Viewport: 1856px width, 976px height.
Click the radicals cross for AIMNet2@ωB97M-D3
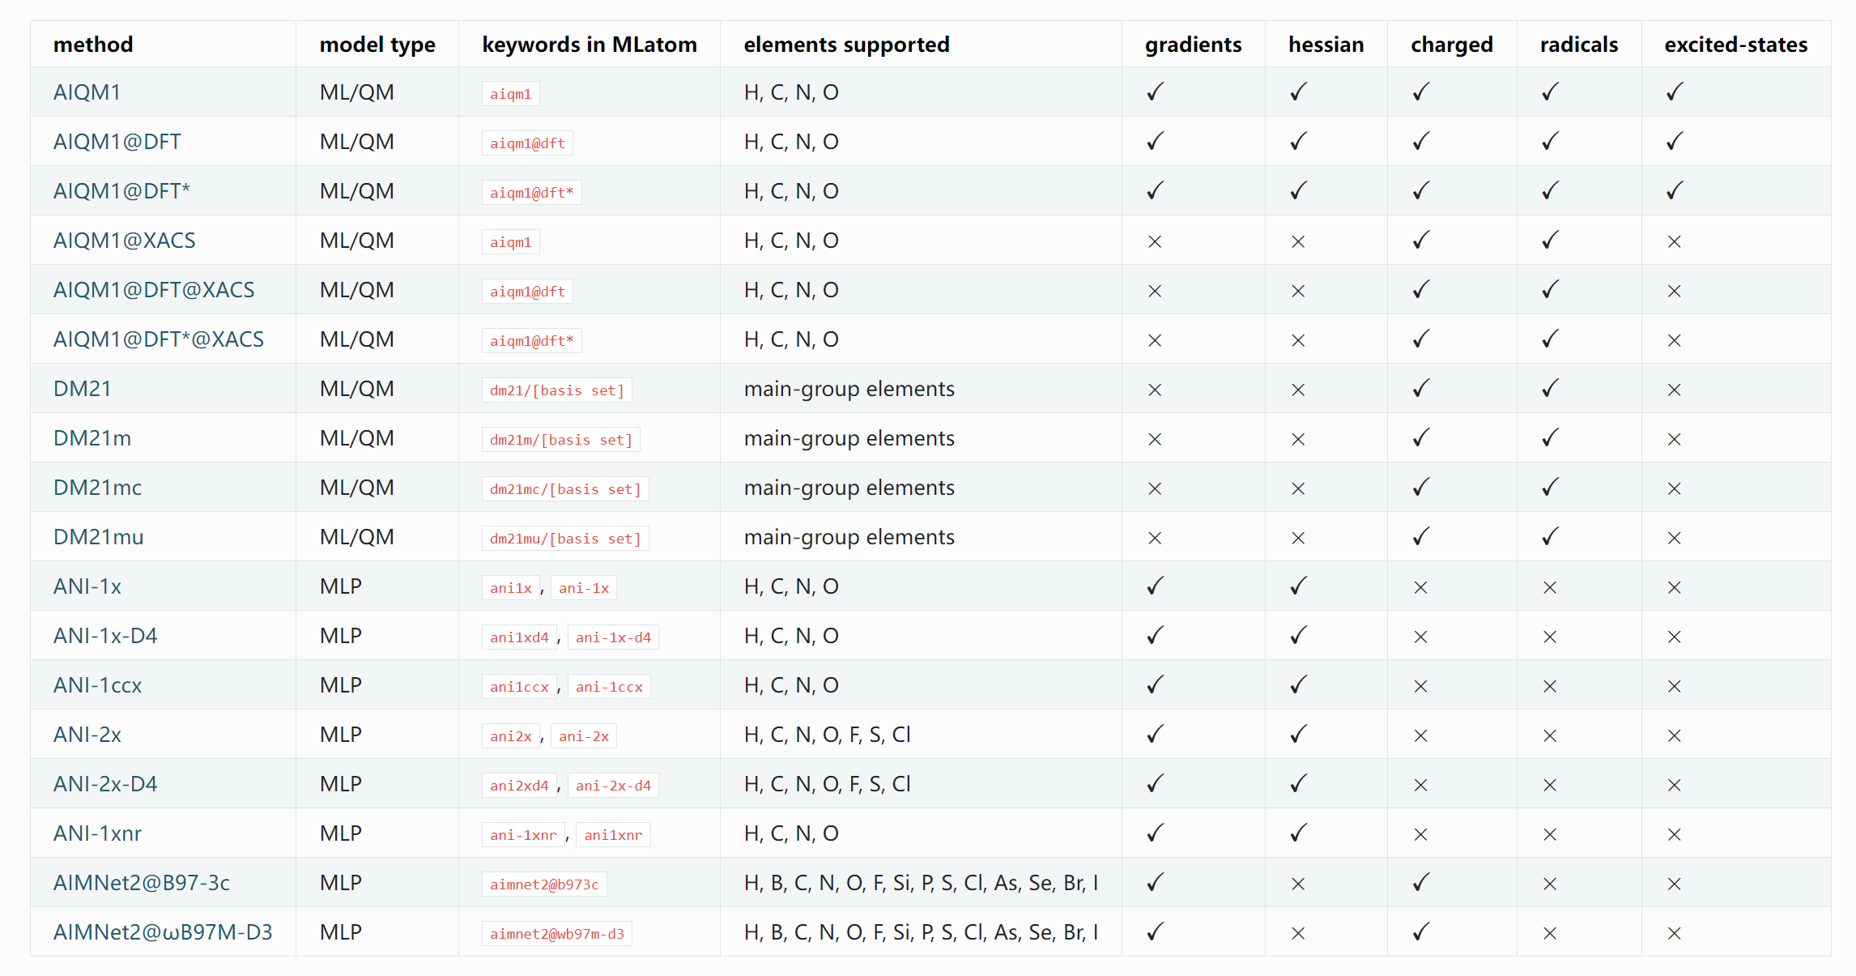(x=1550, y=933)
